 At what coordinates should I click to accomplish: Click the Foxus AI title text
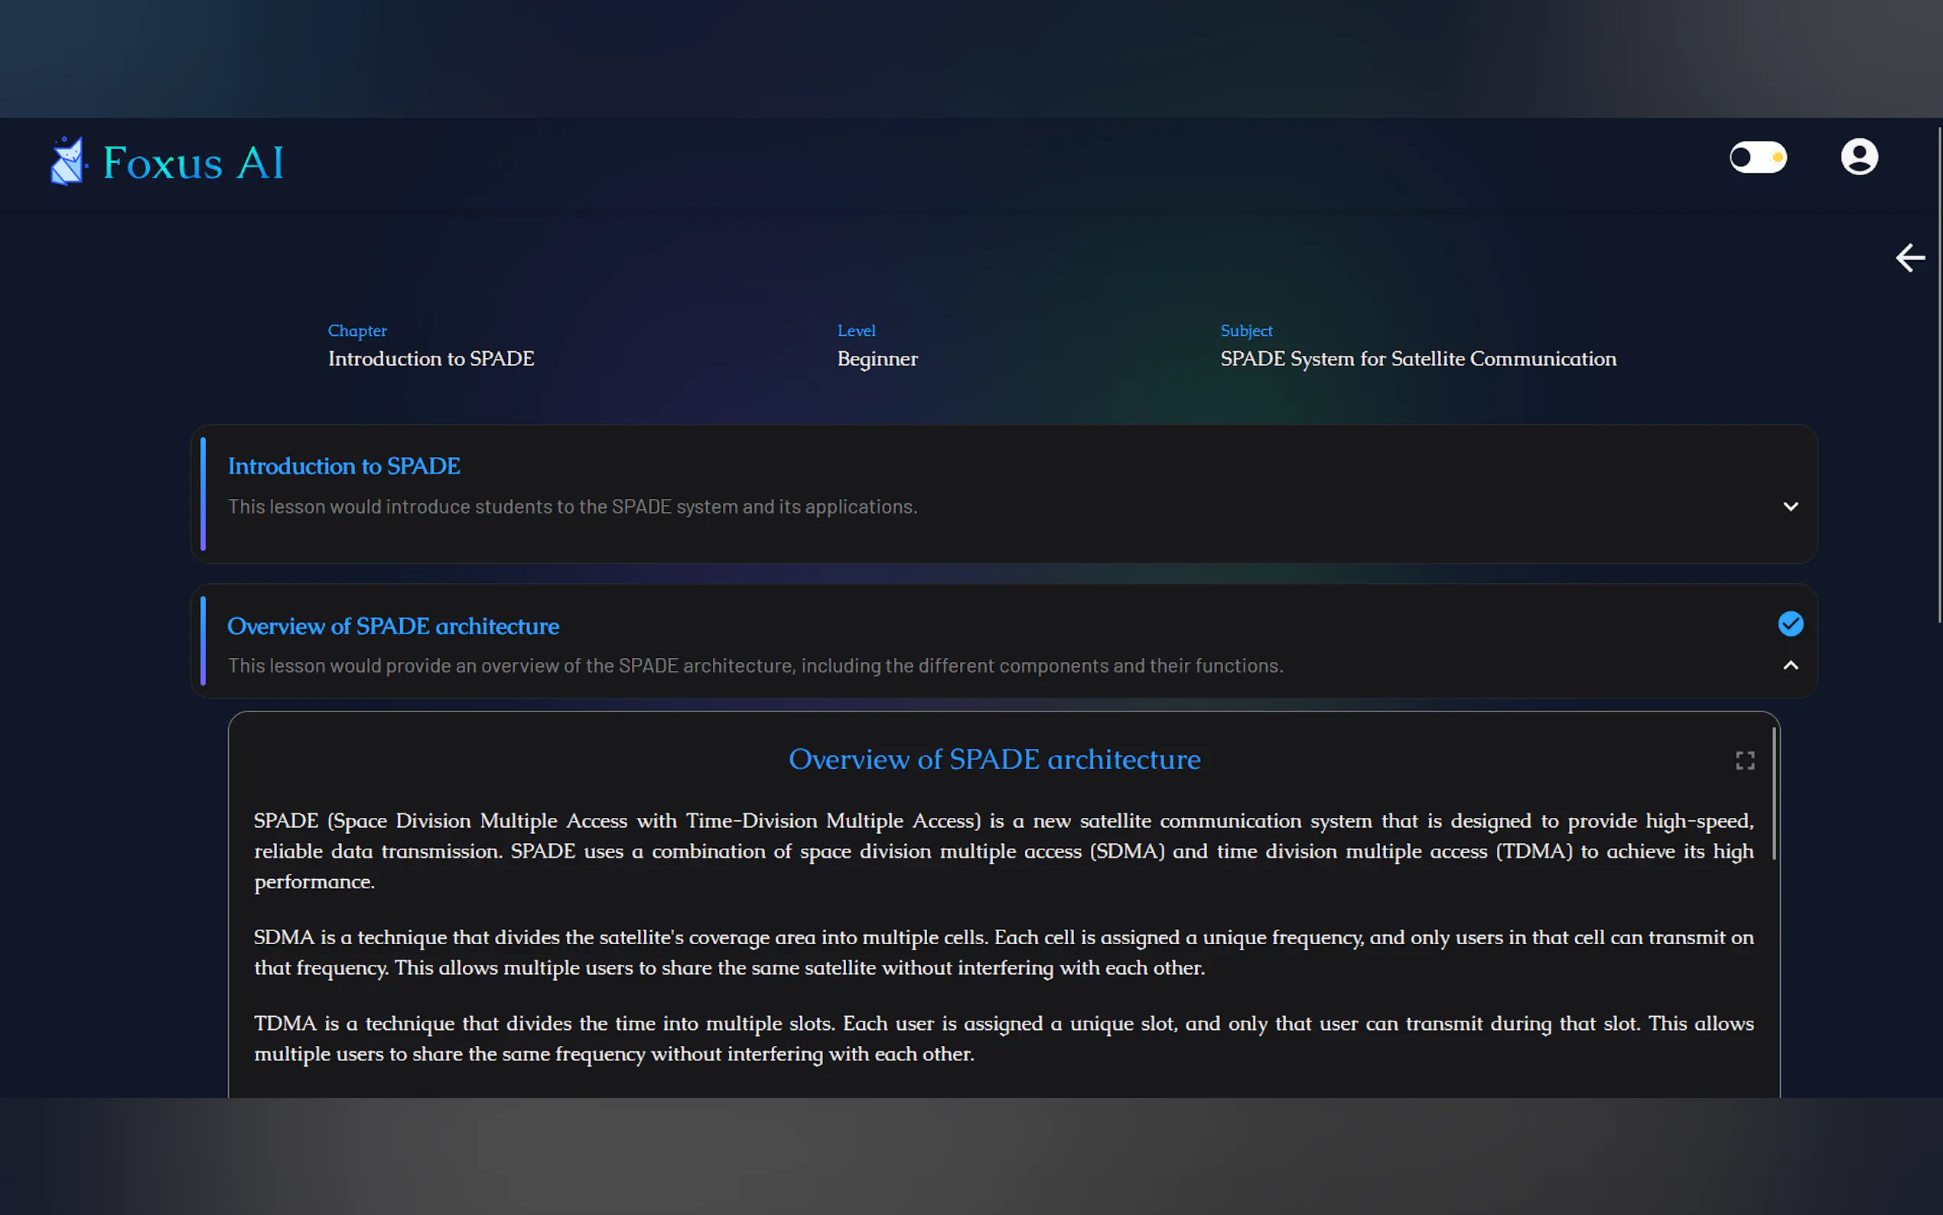(x=194, y=163)
